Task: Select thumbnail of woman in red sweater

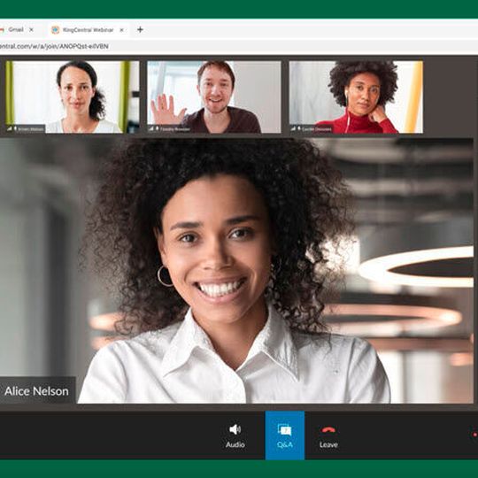Action: tap(356, 97)
